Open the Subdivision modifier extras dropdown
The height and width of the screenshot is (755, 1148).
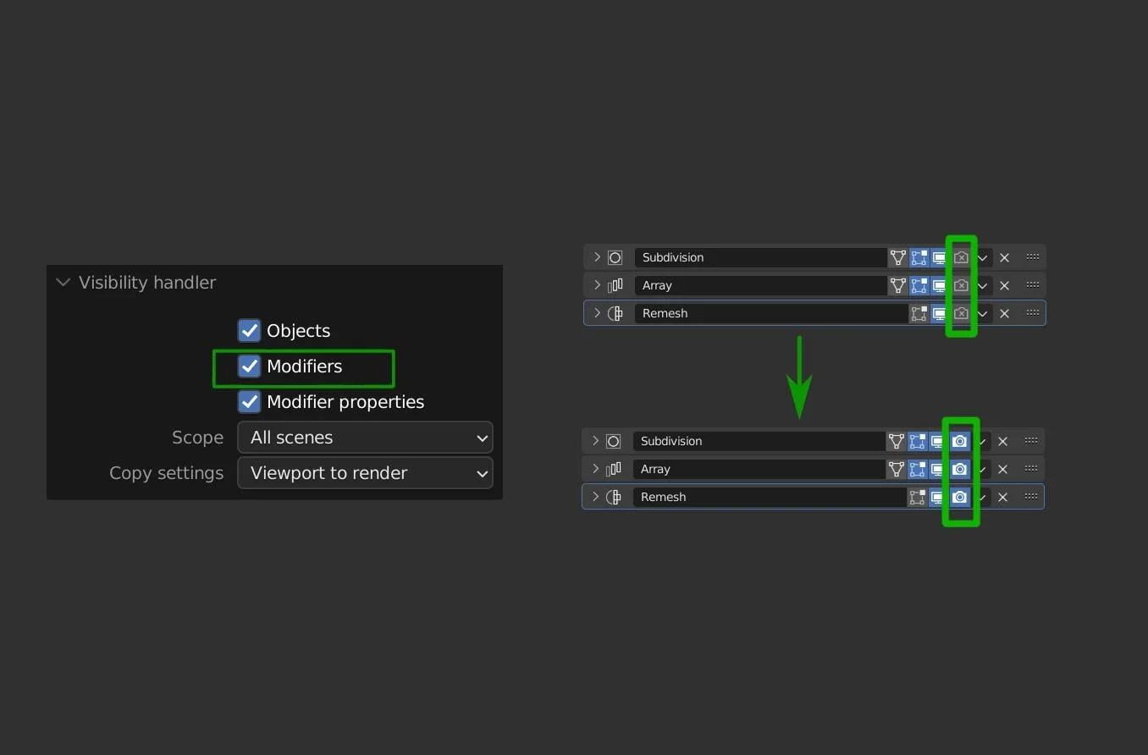[982, 257]
